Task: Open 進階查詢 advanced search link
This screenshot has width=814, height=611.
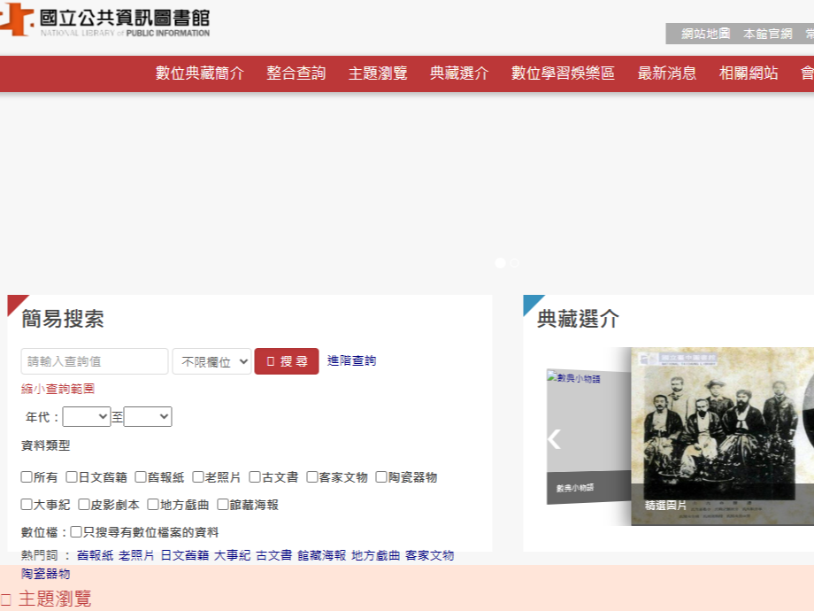Action: click(x=351, y=360)
